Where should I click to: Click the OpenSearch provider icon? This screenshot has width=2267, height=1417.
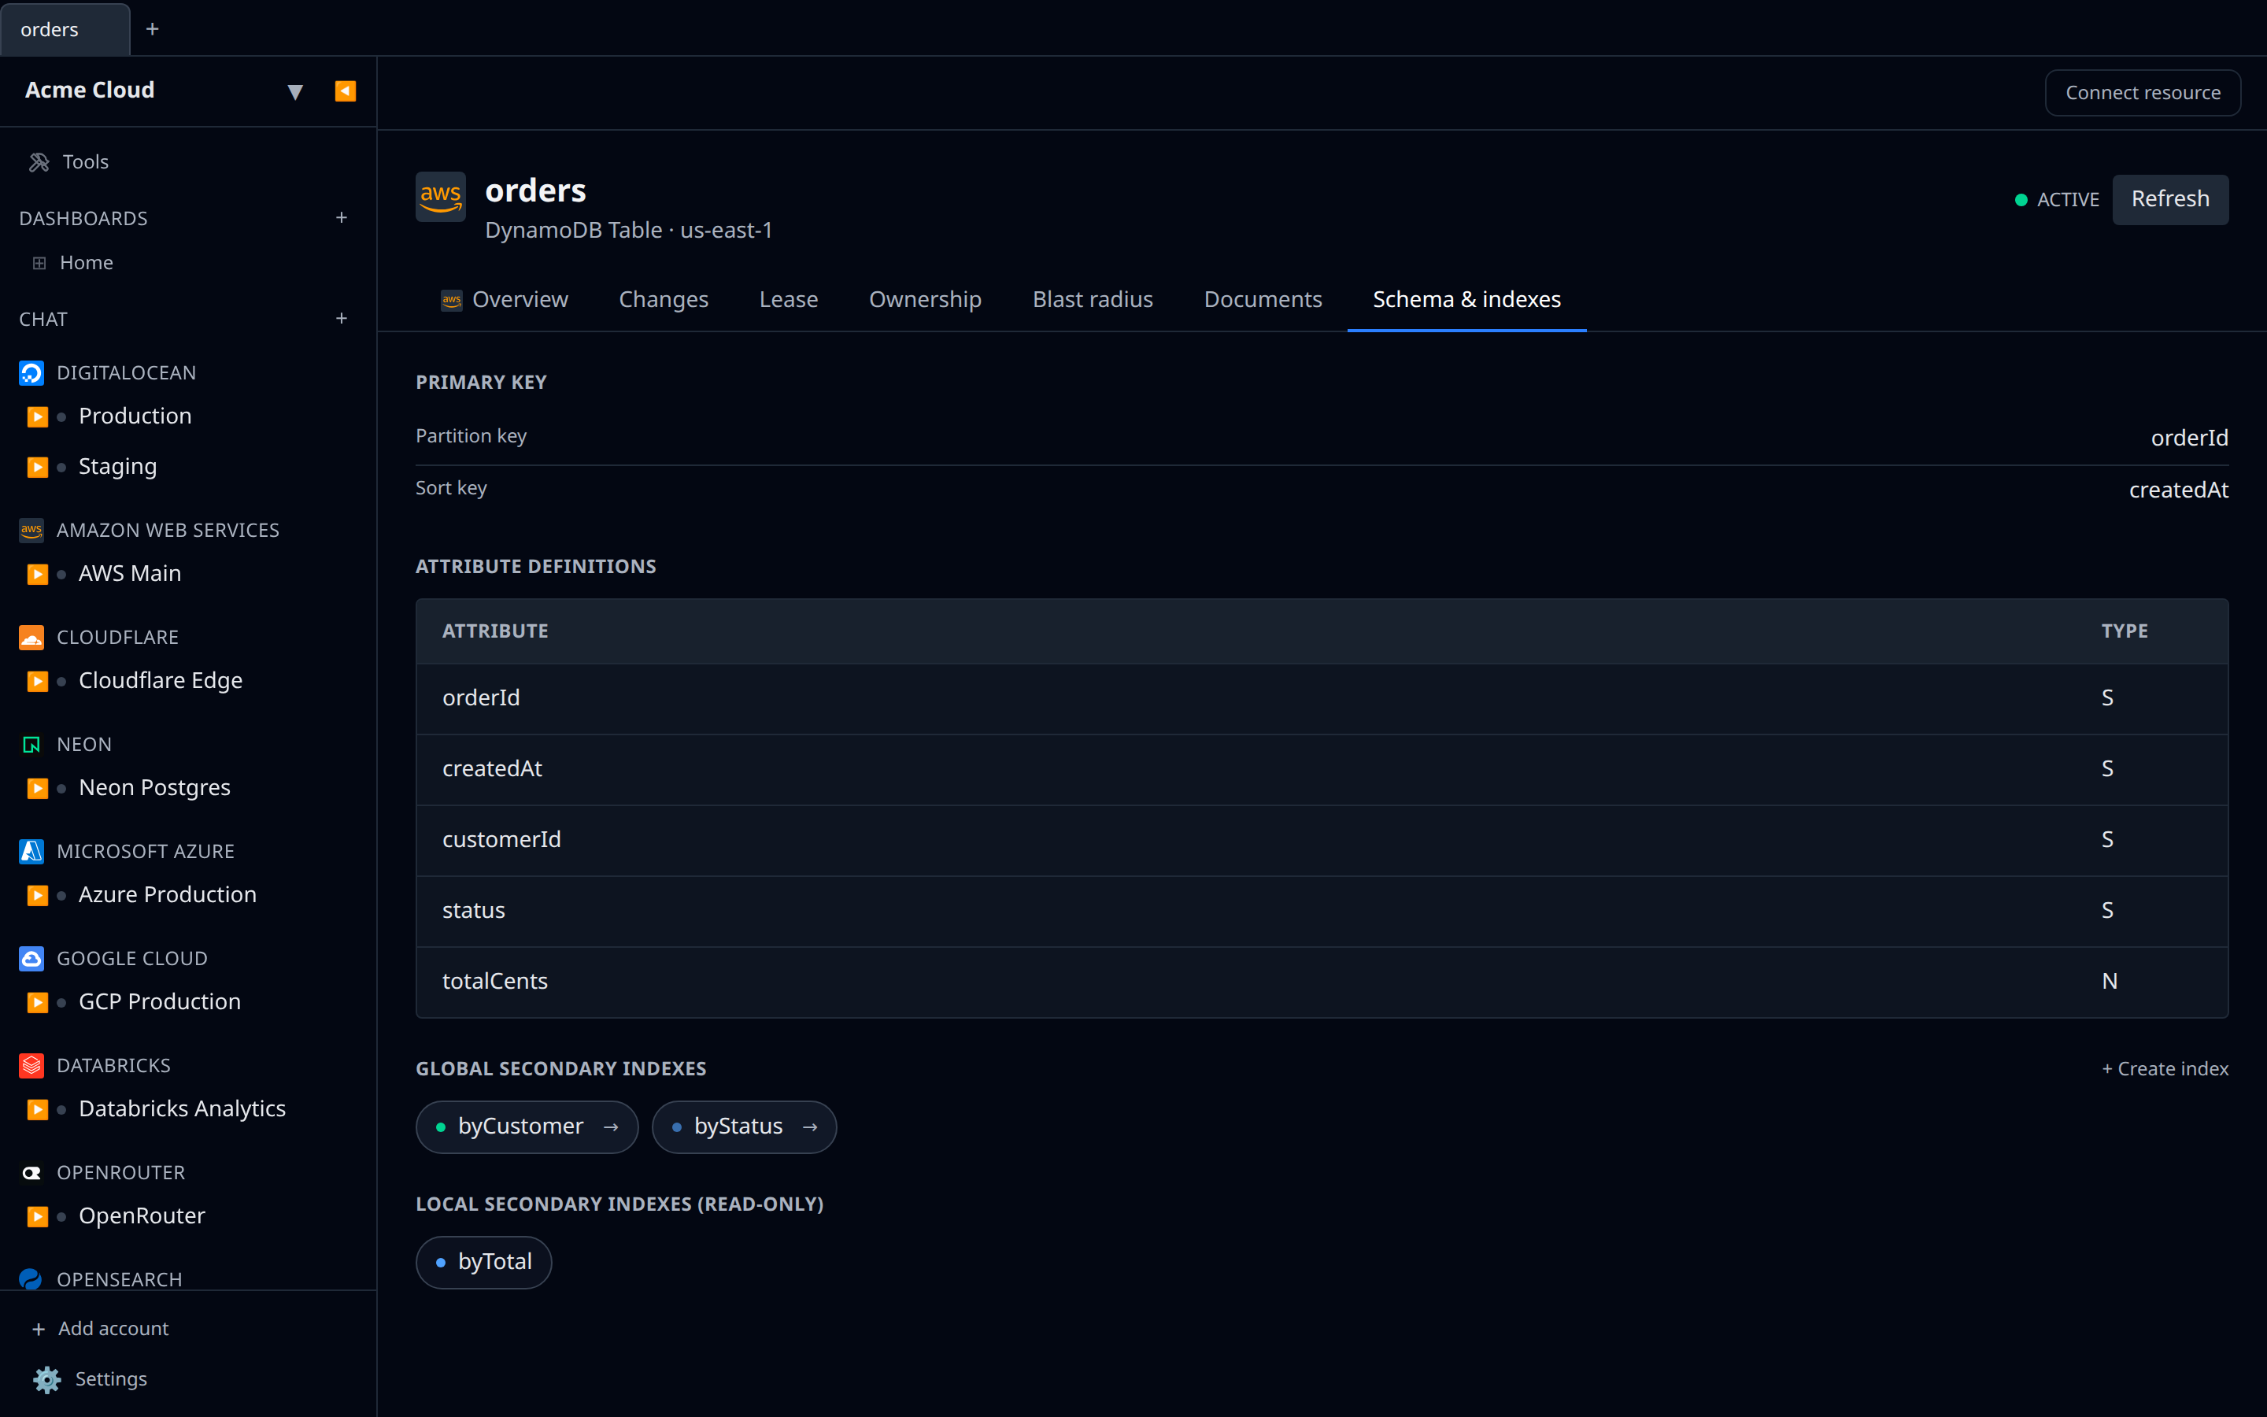pos(31,1279)
